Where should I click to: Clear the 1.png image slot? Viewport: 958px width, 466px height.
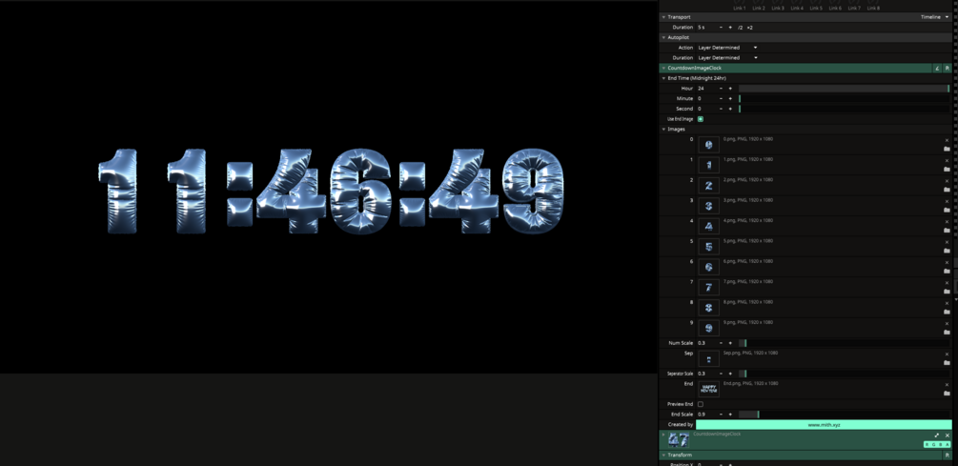coord(947,161)
